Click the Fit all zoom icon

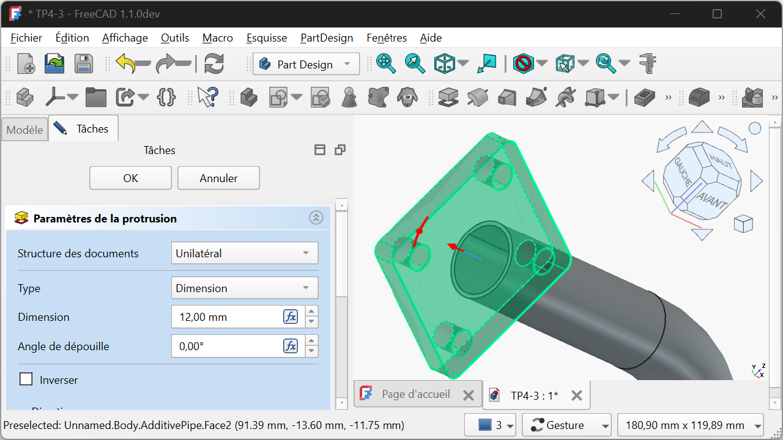[x=385, y=64]
